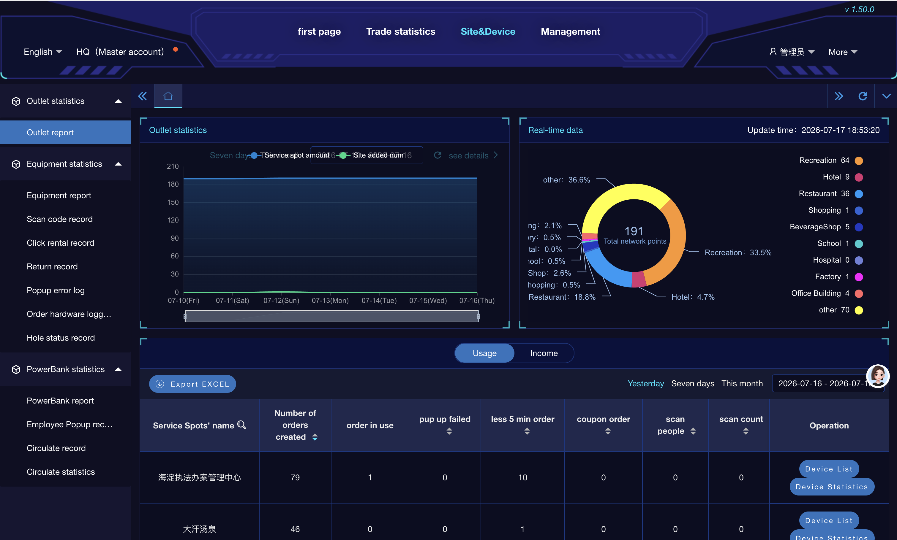Image resolution: width=897 pixels, height=540 pixels.
Task: Click version v 1.50.0 link
Action: point(859,9)
